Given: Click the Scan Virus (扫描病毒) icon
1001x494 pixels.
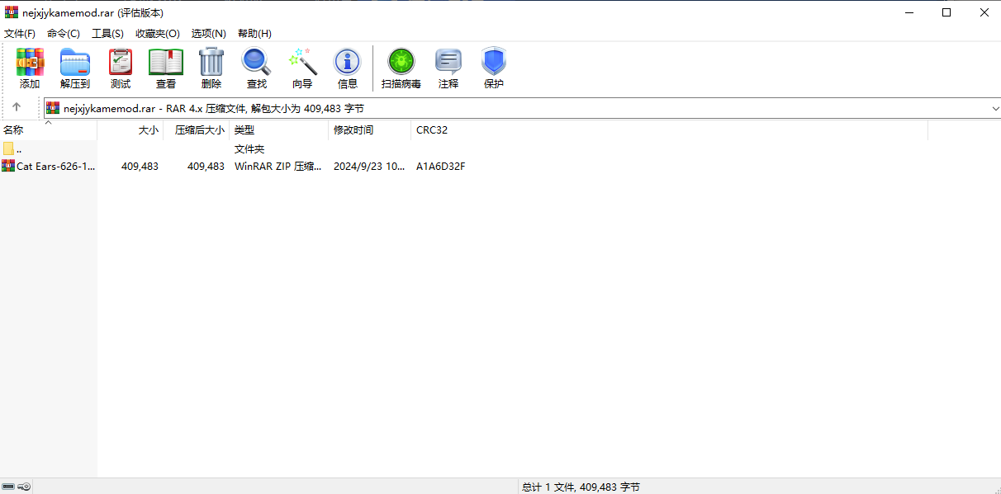Looking at the screenshot, I should pyautogui.click(x=401, y=62).
